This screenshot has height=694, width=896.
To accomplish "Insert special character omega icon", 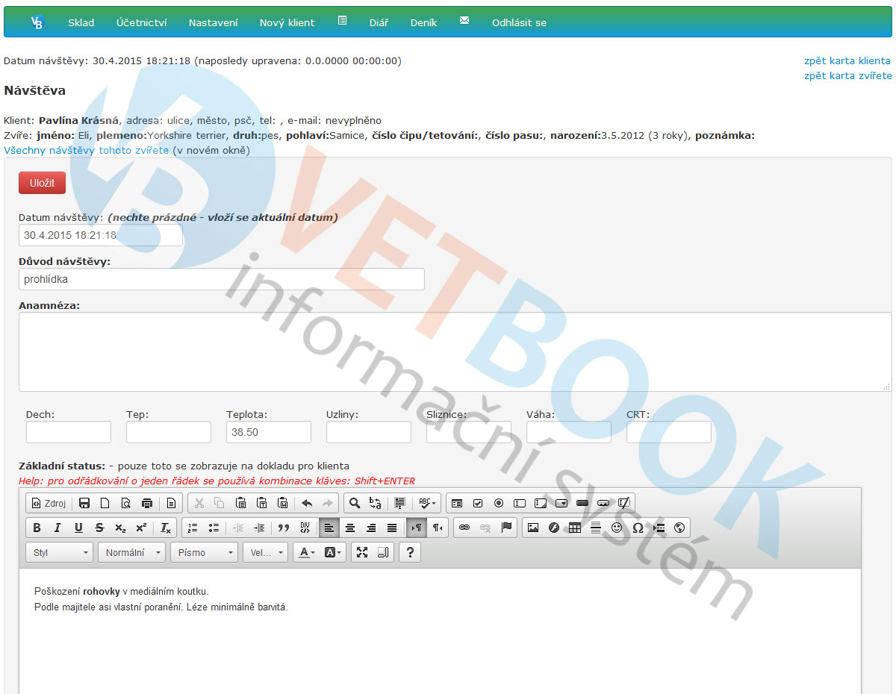I will point(638,528).
